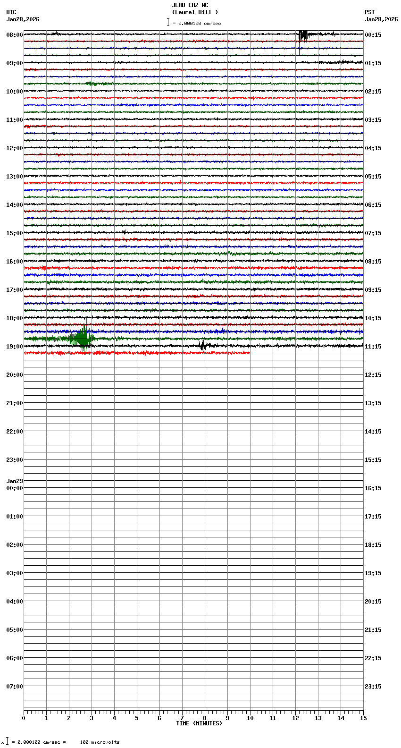Click the 13:15 PST row label
The image size is (401, 748).
coord(373,403)
